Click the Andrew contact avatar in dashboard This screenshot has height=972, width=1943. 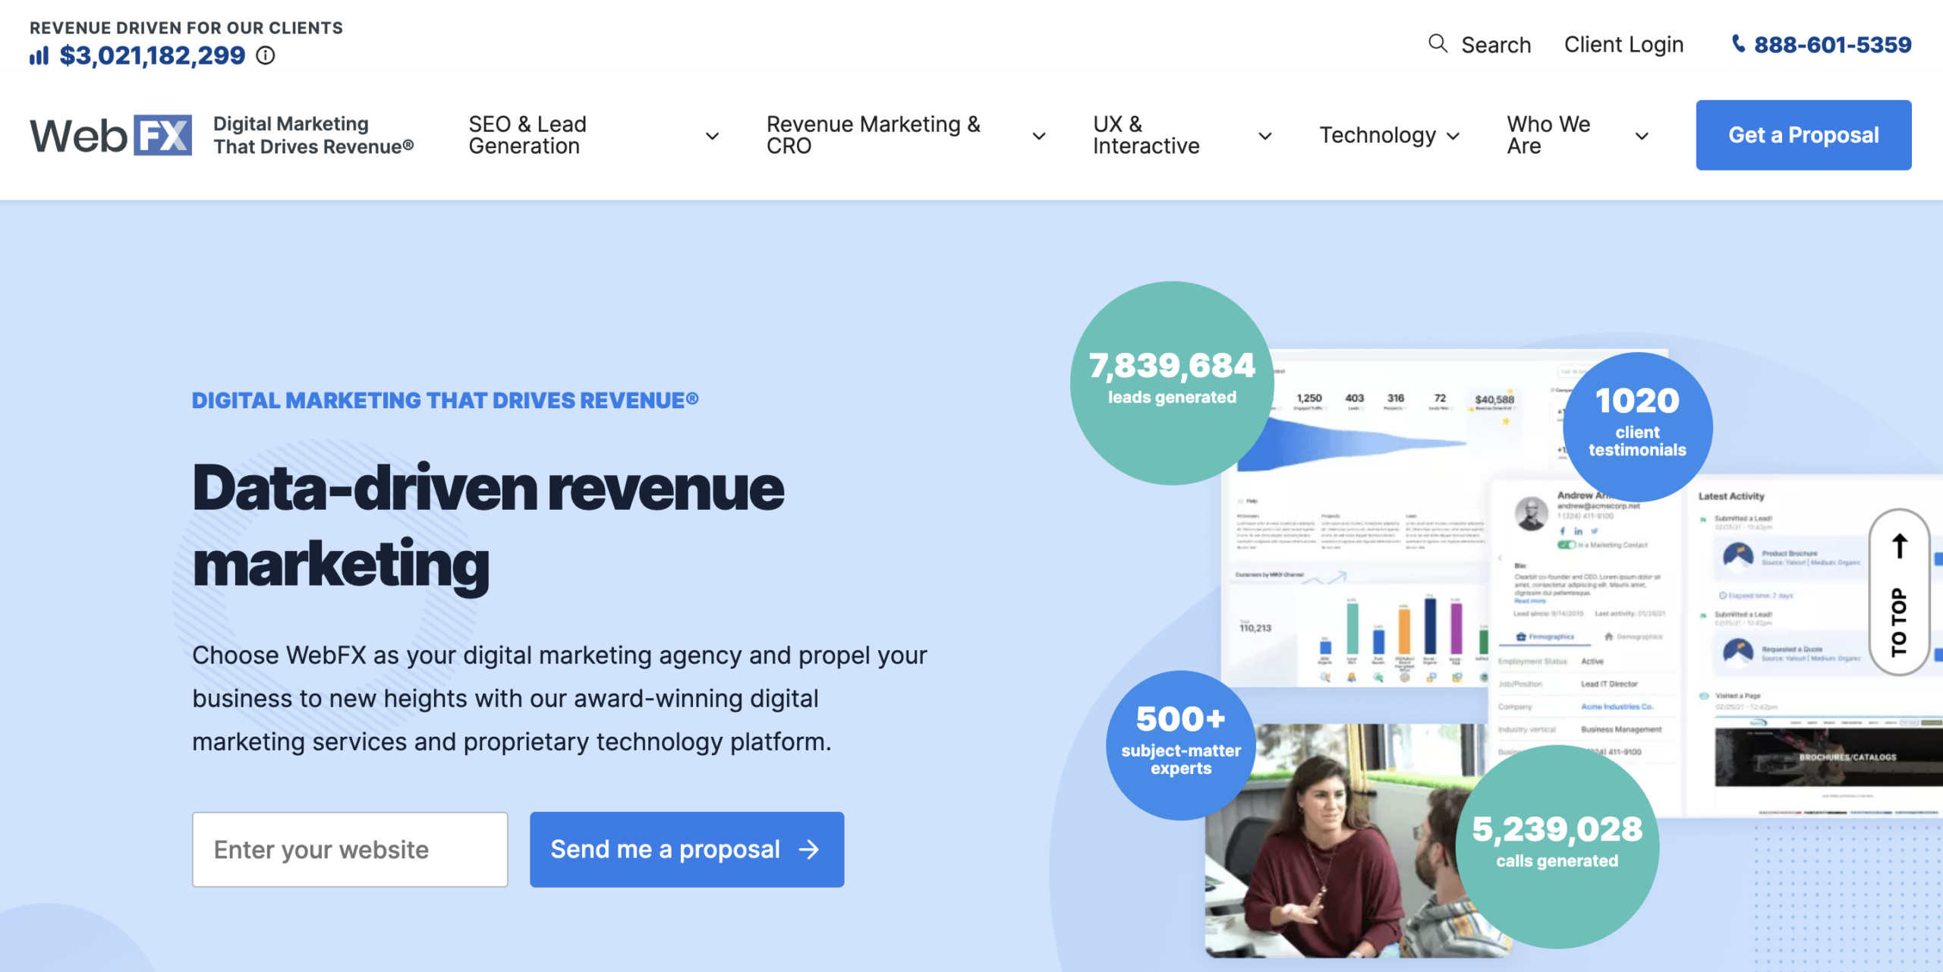click(x=1531, y=514)
